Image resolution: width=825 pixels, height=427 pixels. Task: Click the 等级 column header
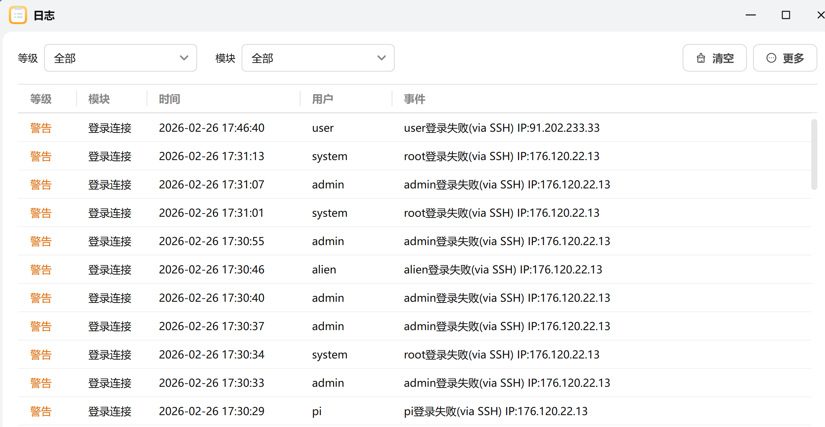click(41, 99)
